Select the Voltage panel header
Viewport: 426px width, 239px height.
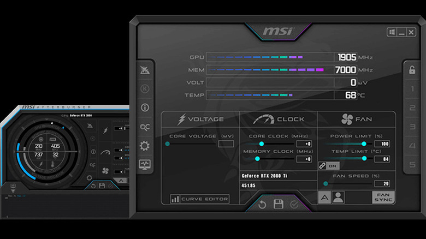tap(200, 119)
